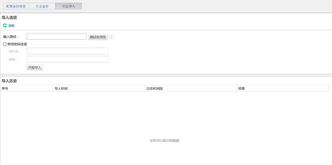Select the 日志导入 tab
The image size is (332, 165).
69,6
